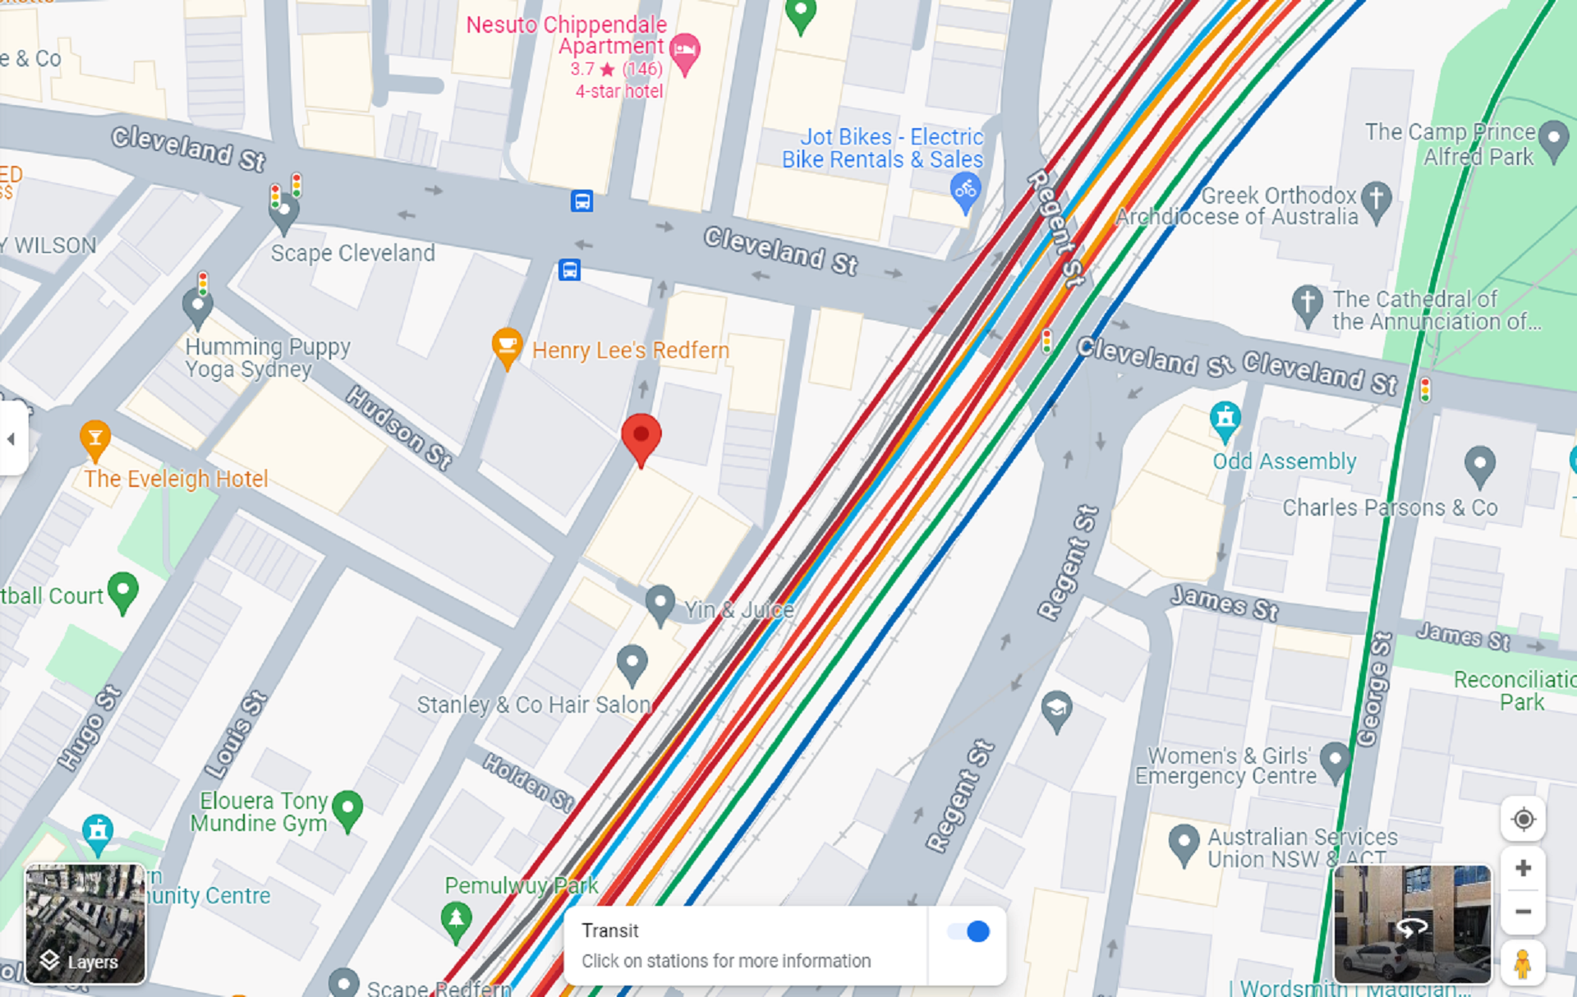The height and width of the screenshot is (997, 1577).
Task: Select the Nesuto Chippendale Apartment hotel pin
Action: point(684,54)
